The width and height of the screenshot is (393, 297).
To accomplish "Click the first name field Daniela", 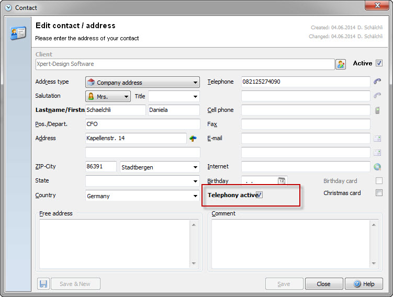I will coord(174,110).
